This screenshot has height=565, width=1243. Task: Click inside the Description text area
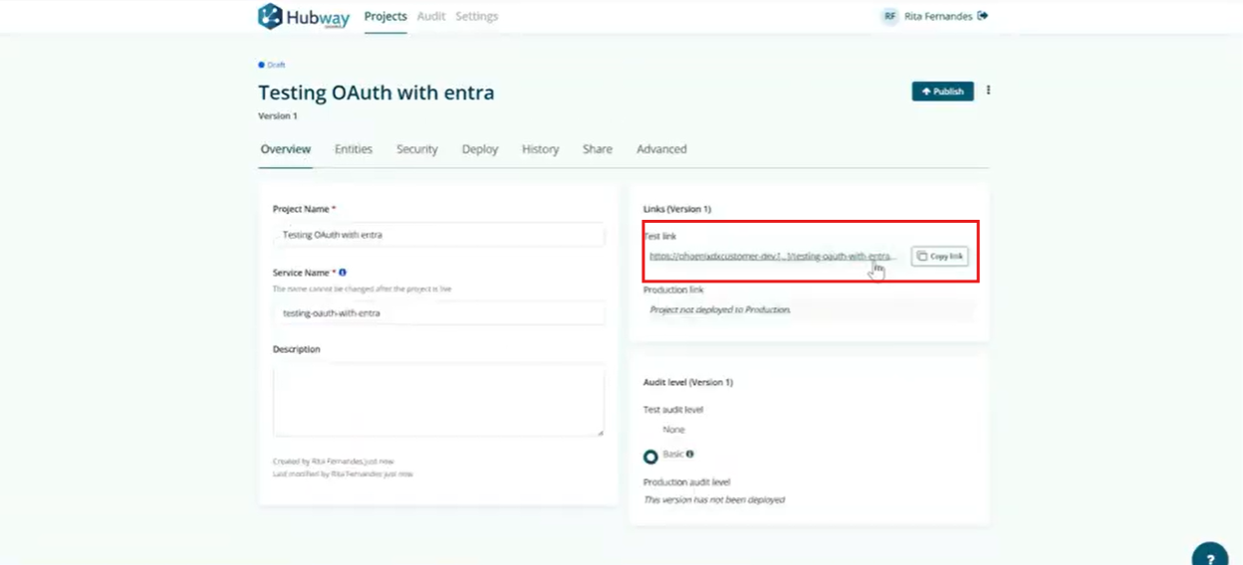point(438,400)
